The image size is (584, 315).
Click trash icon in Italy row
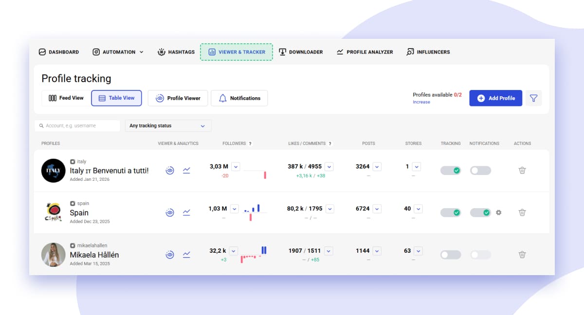[522, 171]
